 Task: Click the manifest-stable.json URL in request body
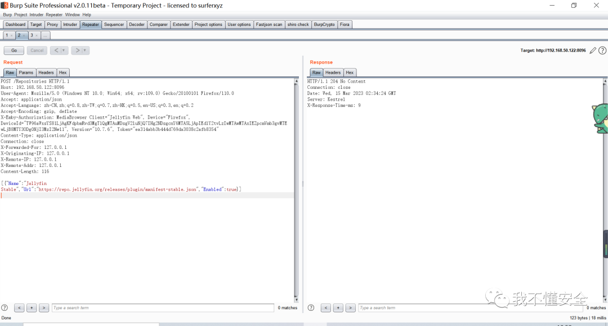[x=118, y=189]
